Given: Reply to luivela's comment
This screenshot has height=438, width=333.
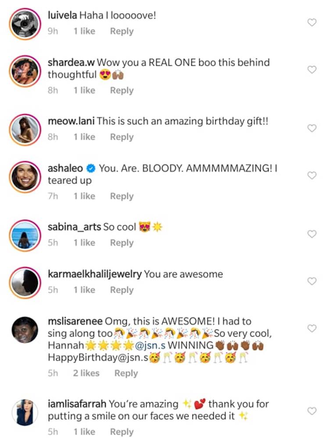Looking at the screenshot, I should [122, 31].
